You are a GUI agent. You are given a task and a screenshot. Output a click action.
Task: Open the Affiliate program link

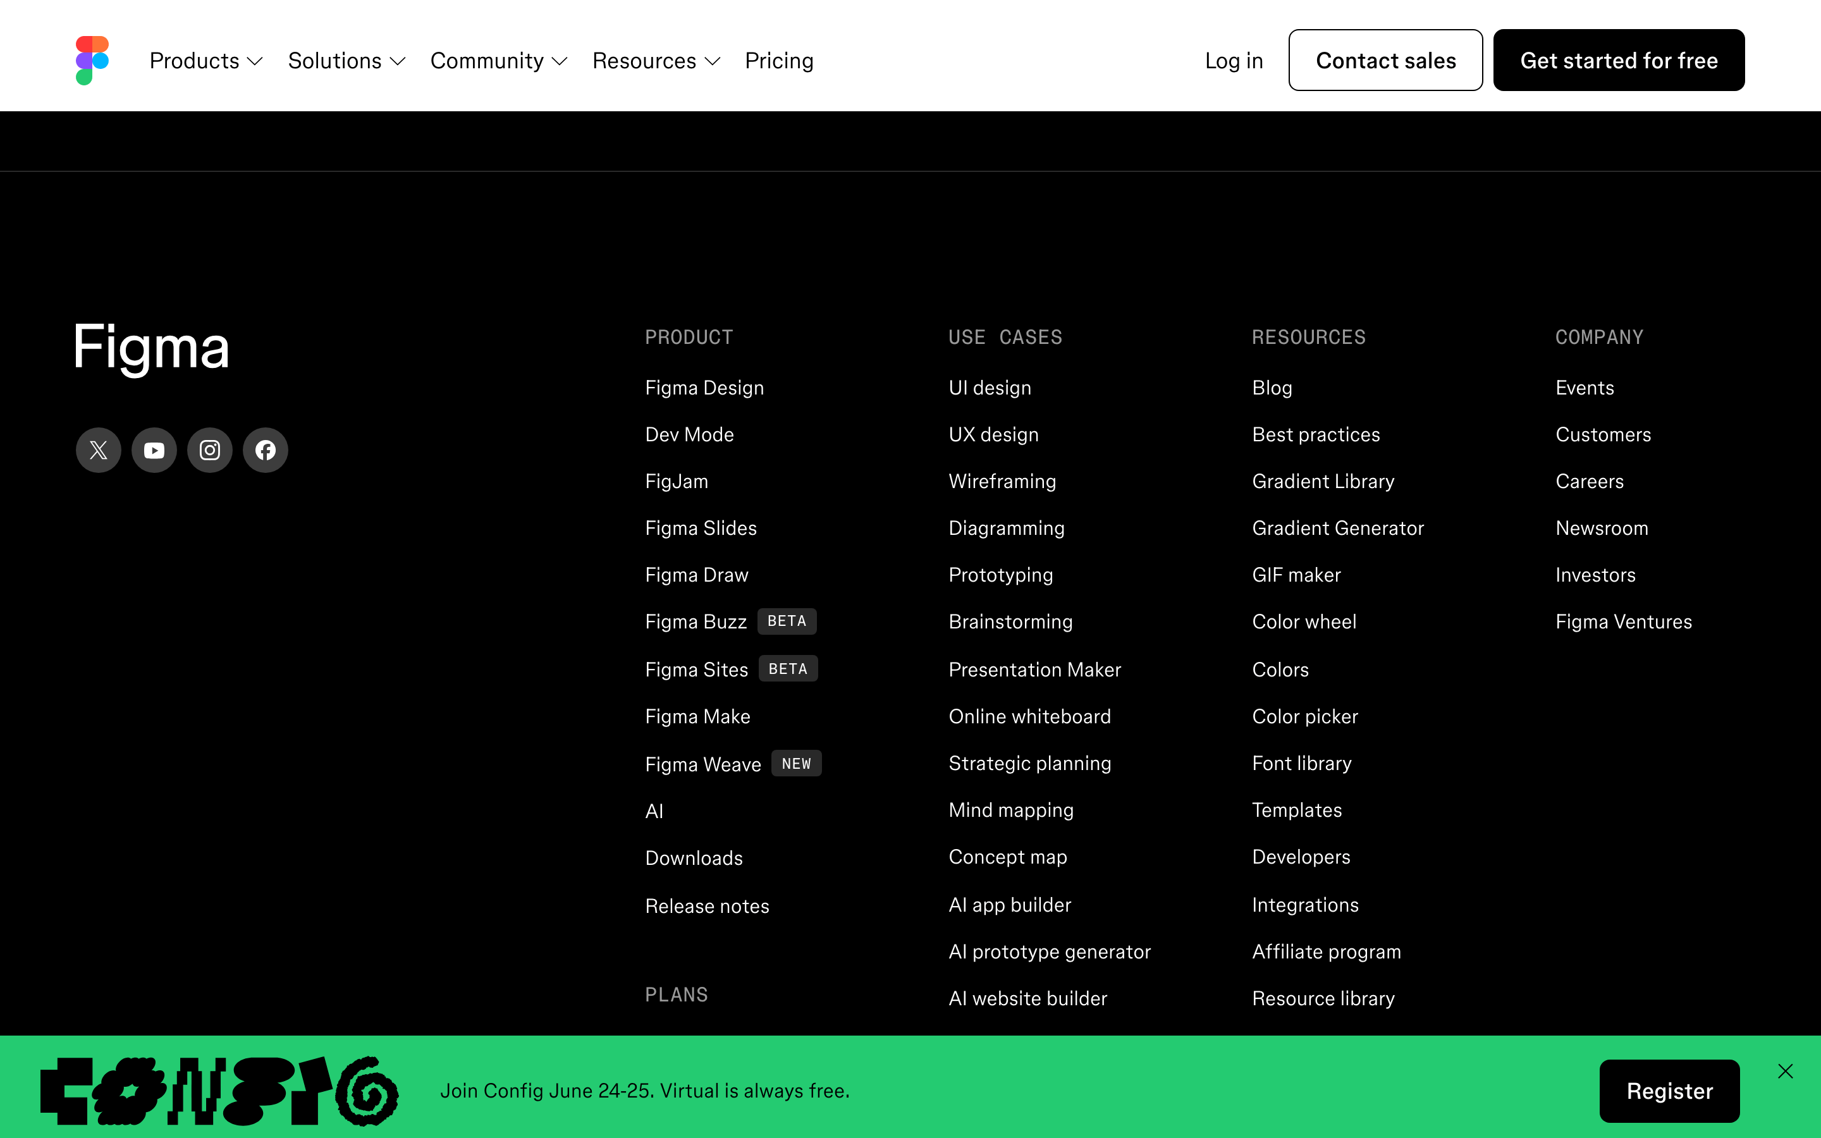tap(1327, 951)
